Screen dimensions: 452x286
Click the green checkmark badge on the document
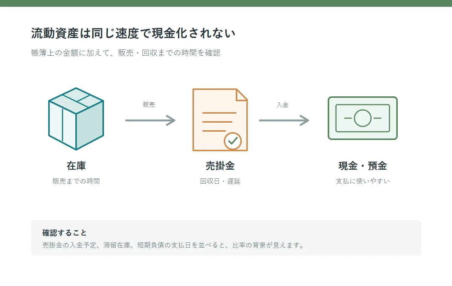tap(233, 141)
